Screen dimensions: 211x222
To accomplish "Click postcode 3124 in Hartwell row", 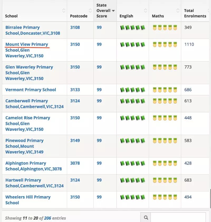I will click(x=75, y=180).
